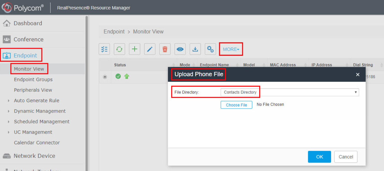Screen dimensions: 384x171
Task: Open the MORE dropdown menu
Action: (231, 49)
